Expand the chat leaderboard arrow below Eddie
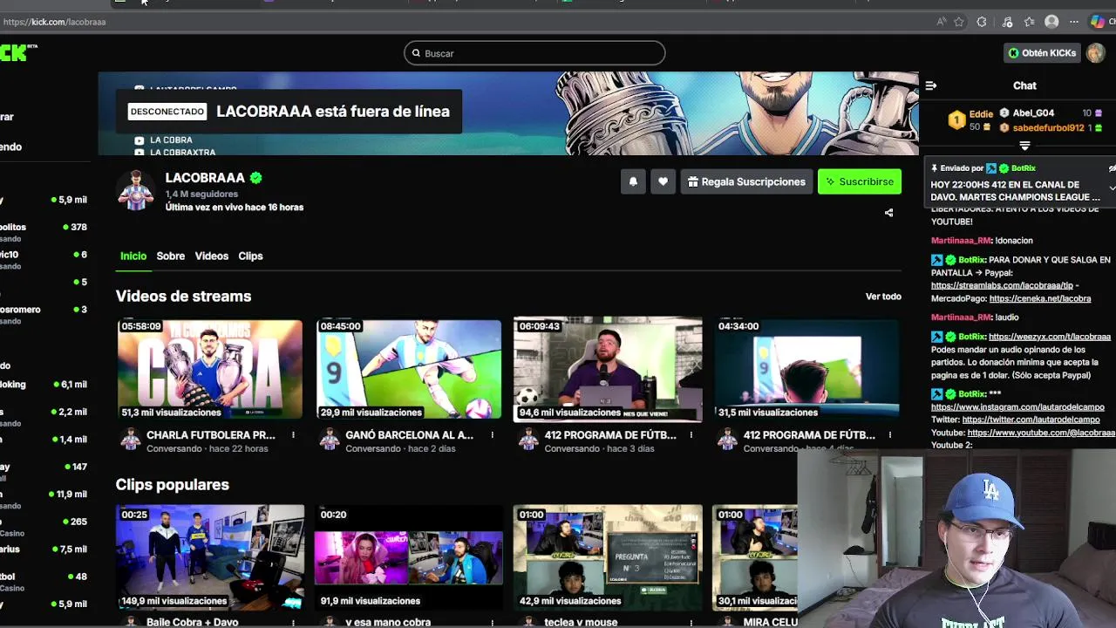 click(1024, 146)
